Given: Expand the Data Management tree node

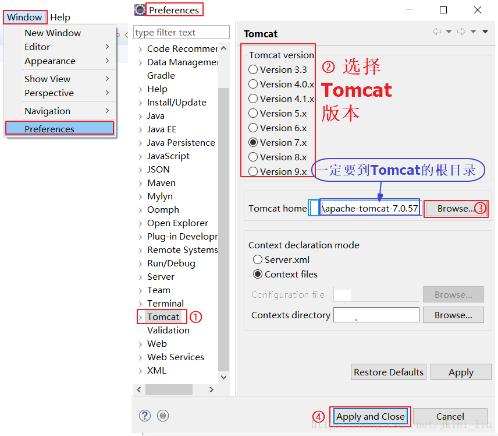Looking at the screenshot, I should [140, 63].
